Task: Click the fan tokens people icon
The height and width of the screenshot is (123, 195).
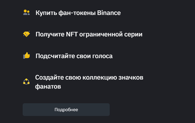Action: click(x=26, y=13)
